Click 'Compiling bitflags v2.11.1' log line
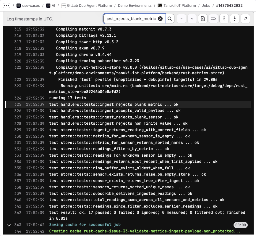This screenshot has height=236, width=256. coord(86,36)
